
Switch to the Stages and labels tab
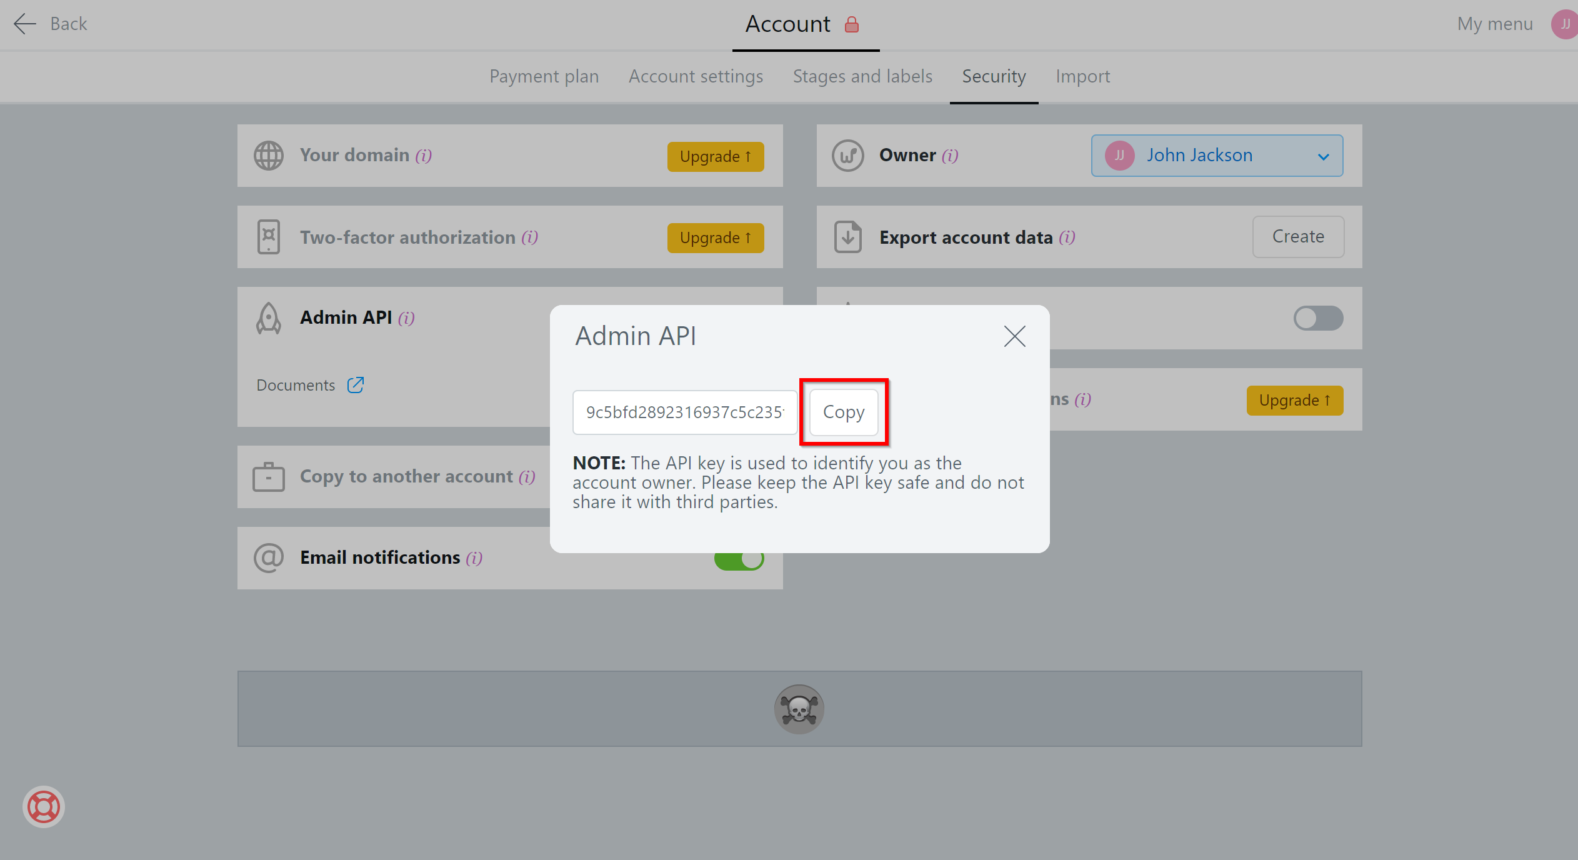point(863,76)
